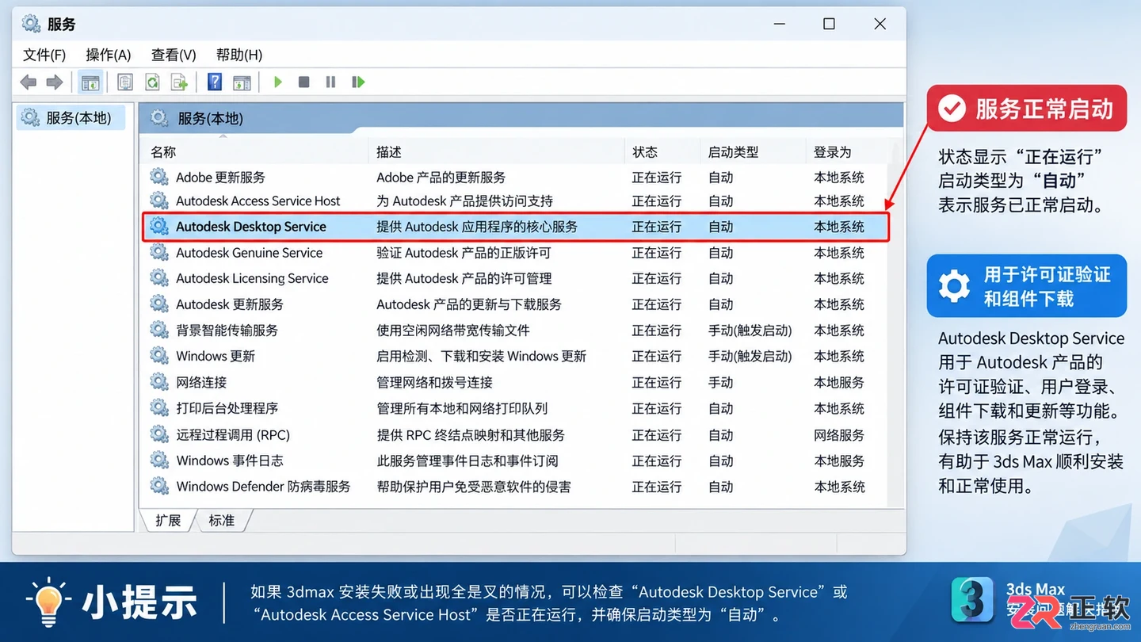Image resolution: width=1141 pixels, height=642 pixels.
Task: Switch to the 标准 tab
Action: coord(221,521)
